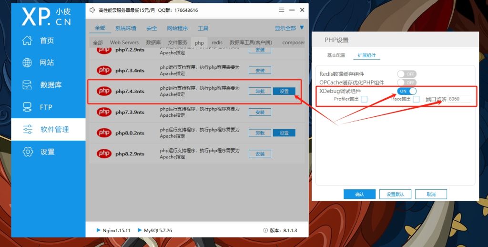Click the 网站 globe icon
This screenshot has width=488, height=247.
tap(27, 62)
